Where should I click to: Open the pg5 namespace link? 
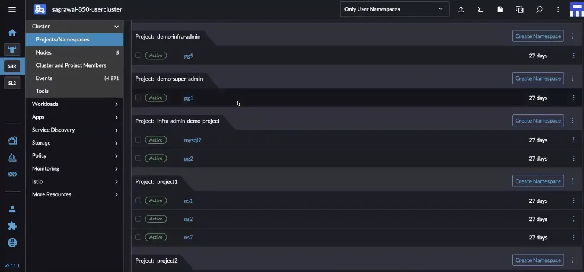click(189, 56)
